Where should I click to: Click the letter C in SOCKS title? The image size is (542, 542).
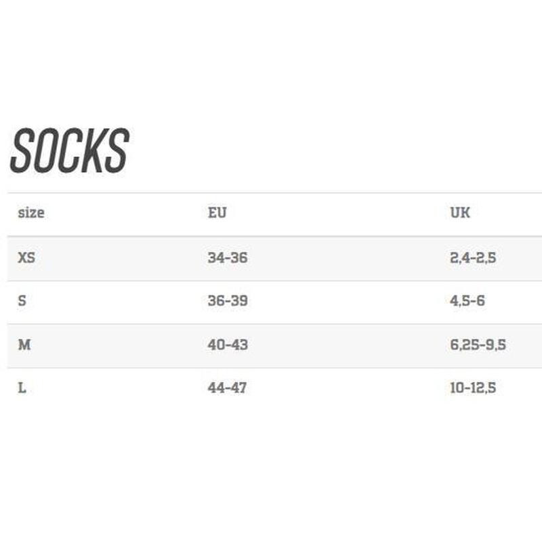click(70, 150)
